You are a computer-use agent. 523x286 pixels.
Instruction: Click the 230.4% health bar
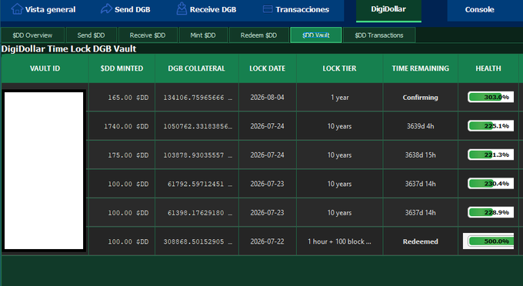coord(491,183)
